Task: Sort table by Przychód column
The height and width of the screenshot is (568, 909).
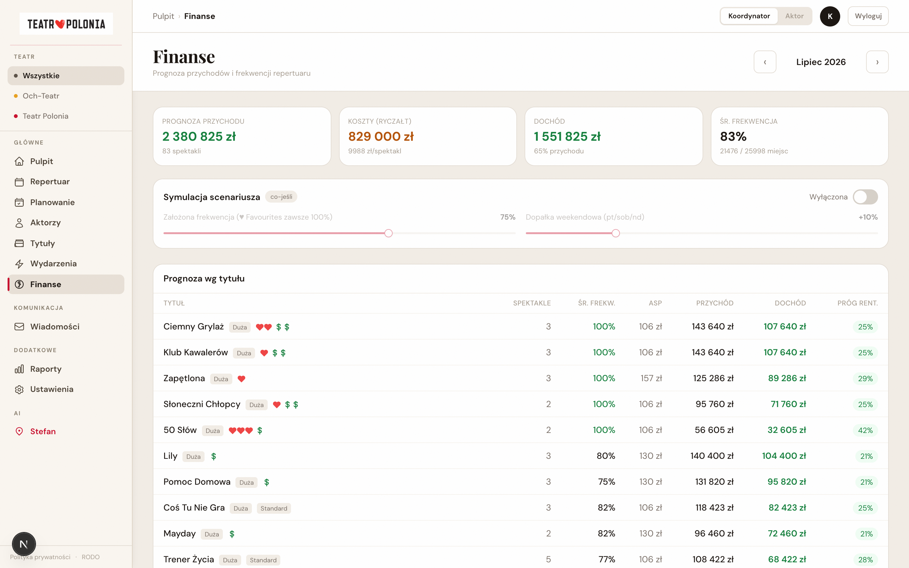Action: [715, 303]
